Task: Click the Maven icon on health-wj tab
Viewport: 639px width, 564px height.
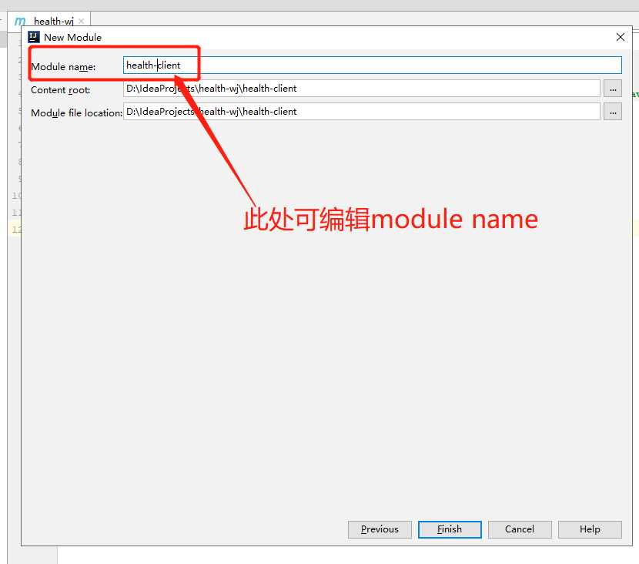Action: [19, 21]
